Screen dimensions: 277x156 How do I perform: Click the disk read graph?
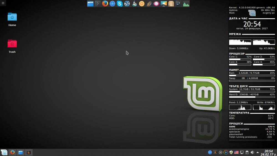tap(240, 107)
